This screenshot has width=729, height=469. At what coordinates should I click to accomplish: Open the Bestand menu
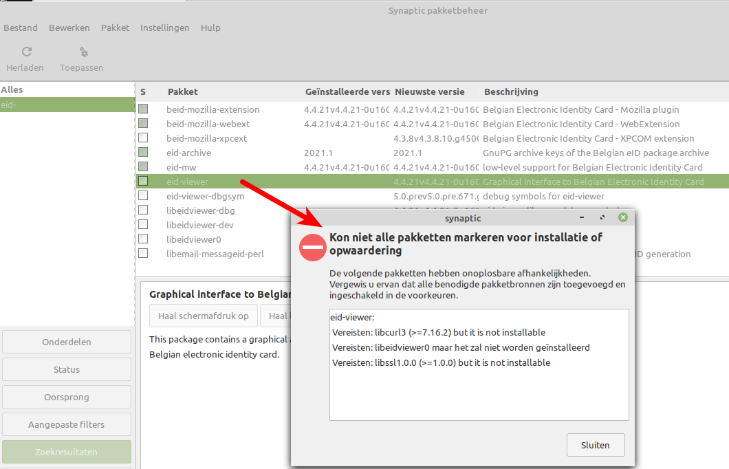21,28
